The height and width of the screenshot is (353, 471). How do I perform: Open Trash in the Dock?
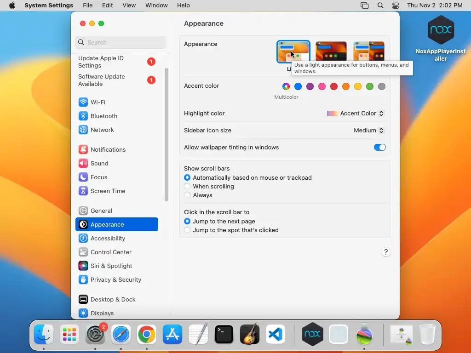[427, 334]
